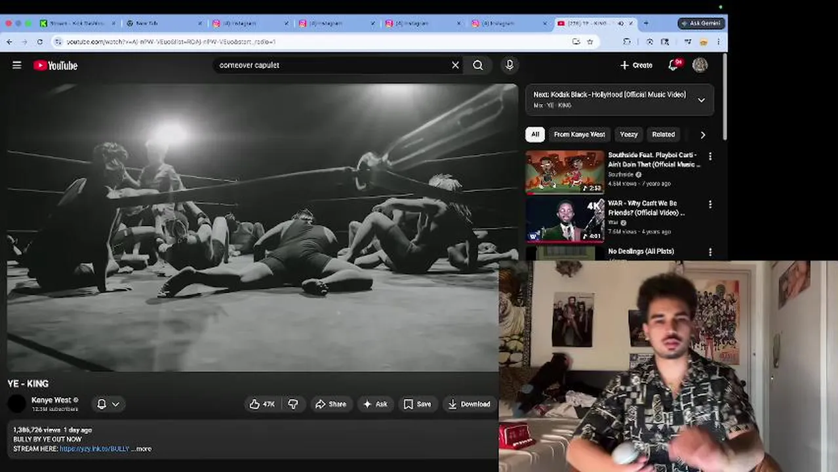Click the Ask Gemini button
This screenshot has height=472, width=838.
pos(701,23)
